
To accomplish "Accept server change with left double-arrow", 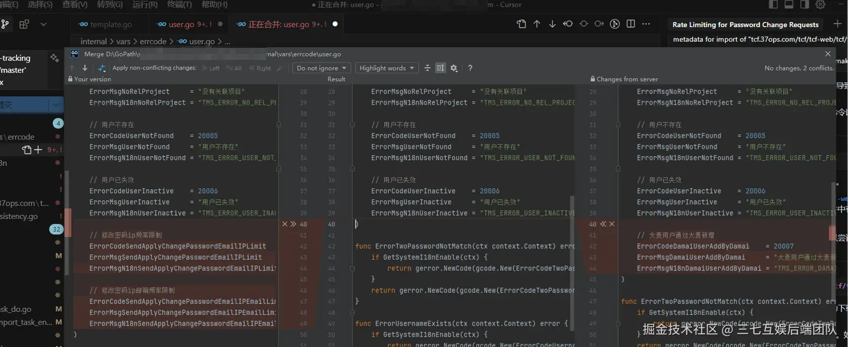I will pyautogui.click(x=603, y=224).
